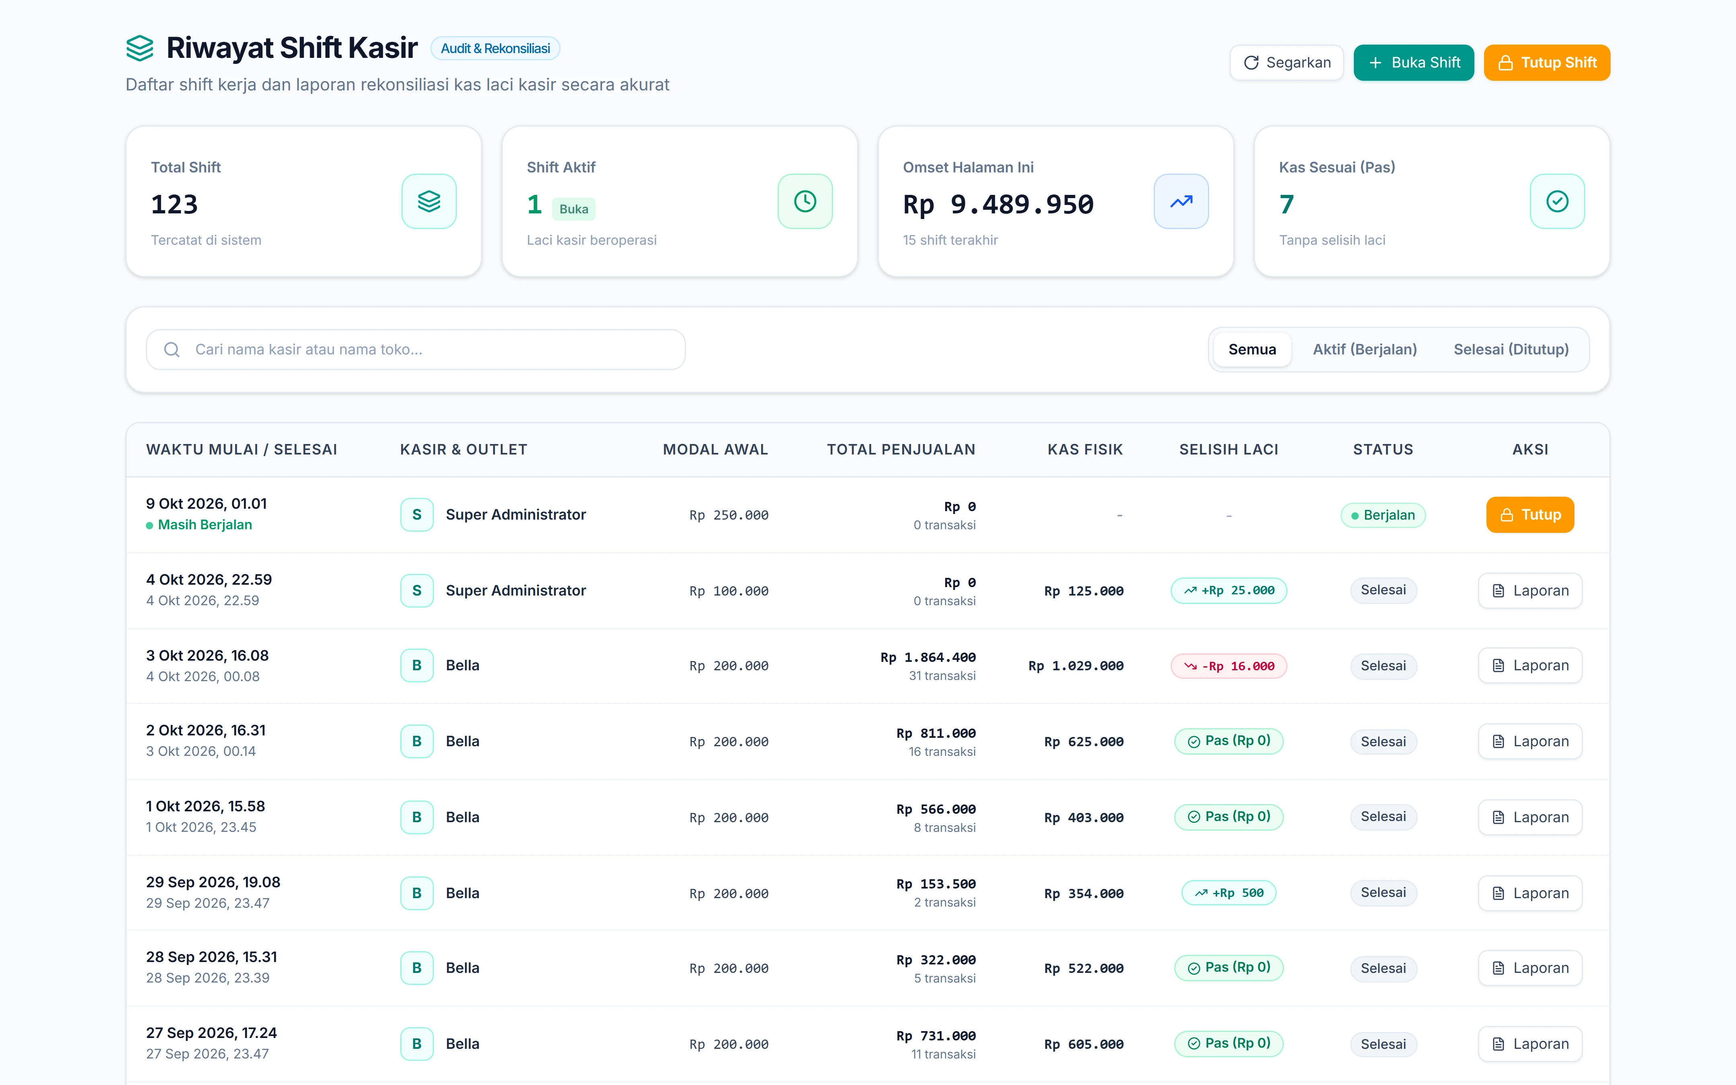Click the layers icon in Total Shift card
The width and height of the screenshot is (1736, 1085).
coord(429,202)
